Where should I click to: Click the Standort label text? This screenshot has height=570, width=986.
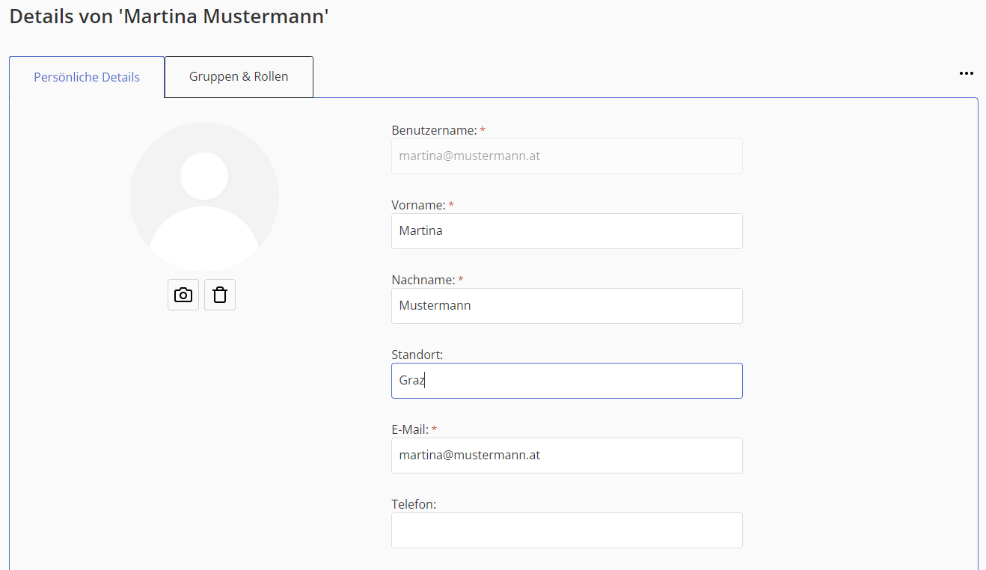[417, 355]
